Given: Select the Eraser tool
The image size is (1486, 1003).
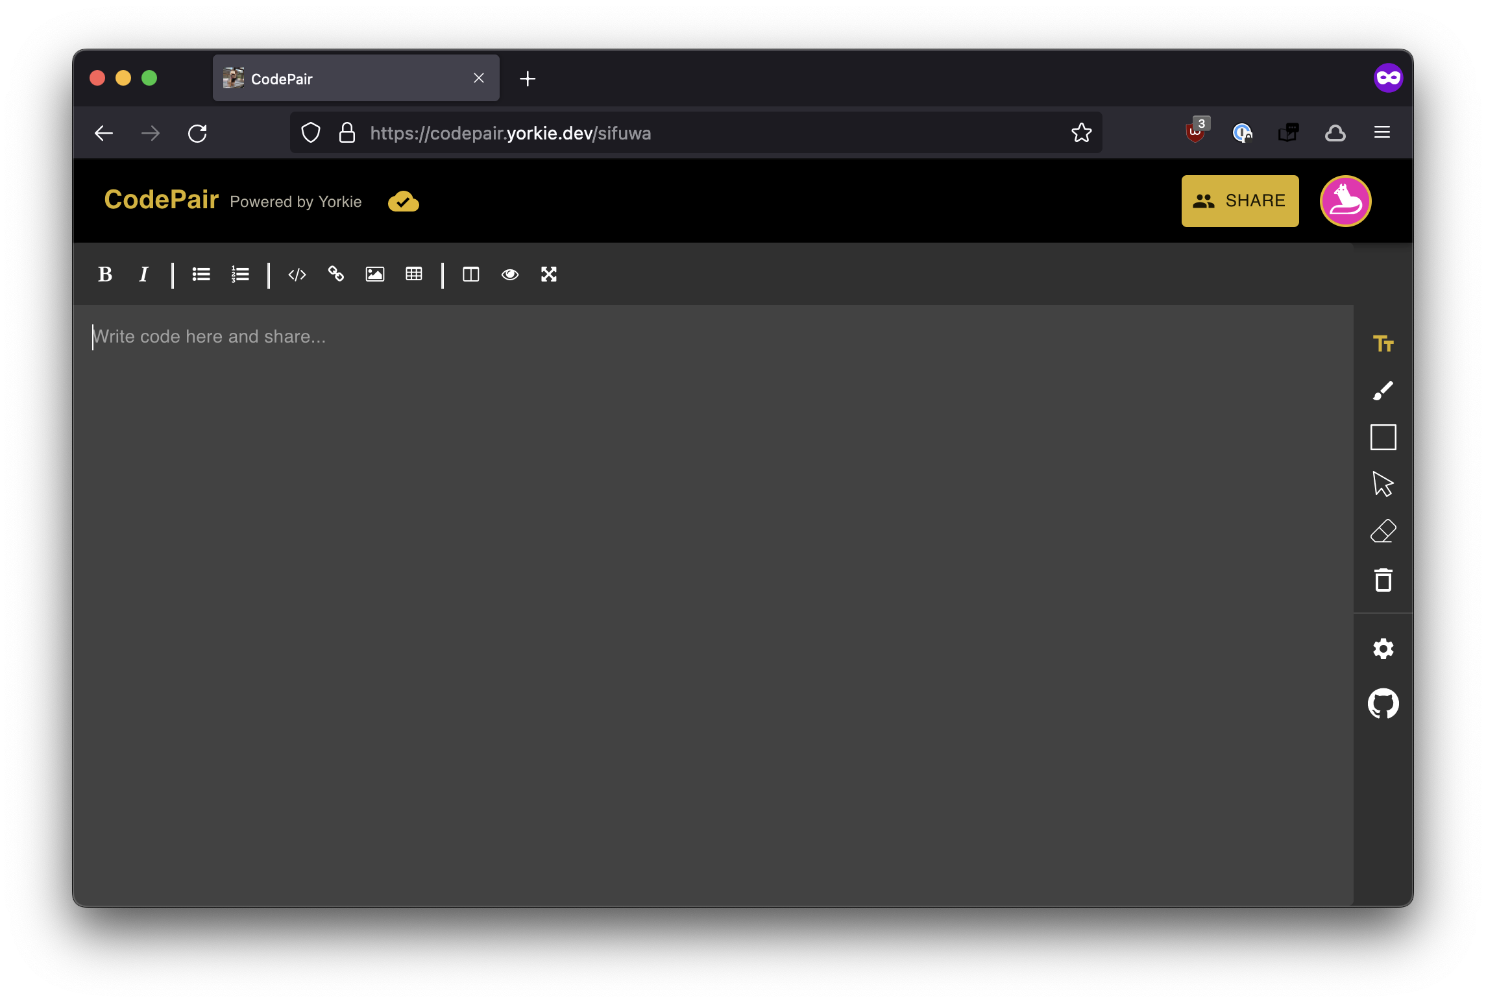Looking at the screenshot, I should pos(1383,531).
